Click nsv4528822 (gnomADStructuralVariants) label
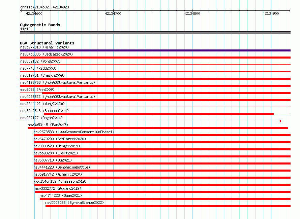 click(x=58, y=97)
